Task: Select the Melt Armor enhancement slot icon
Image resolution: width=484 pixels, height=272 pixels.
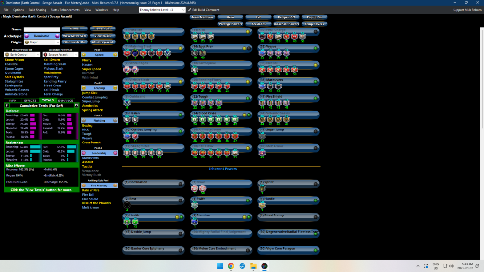Action: coord(262,153)
